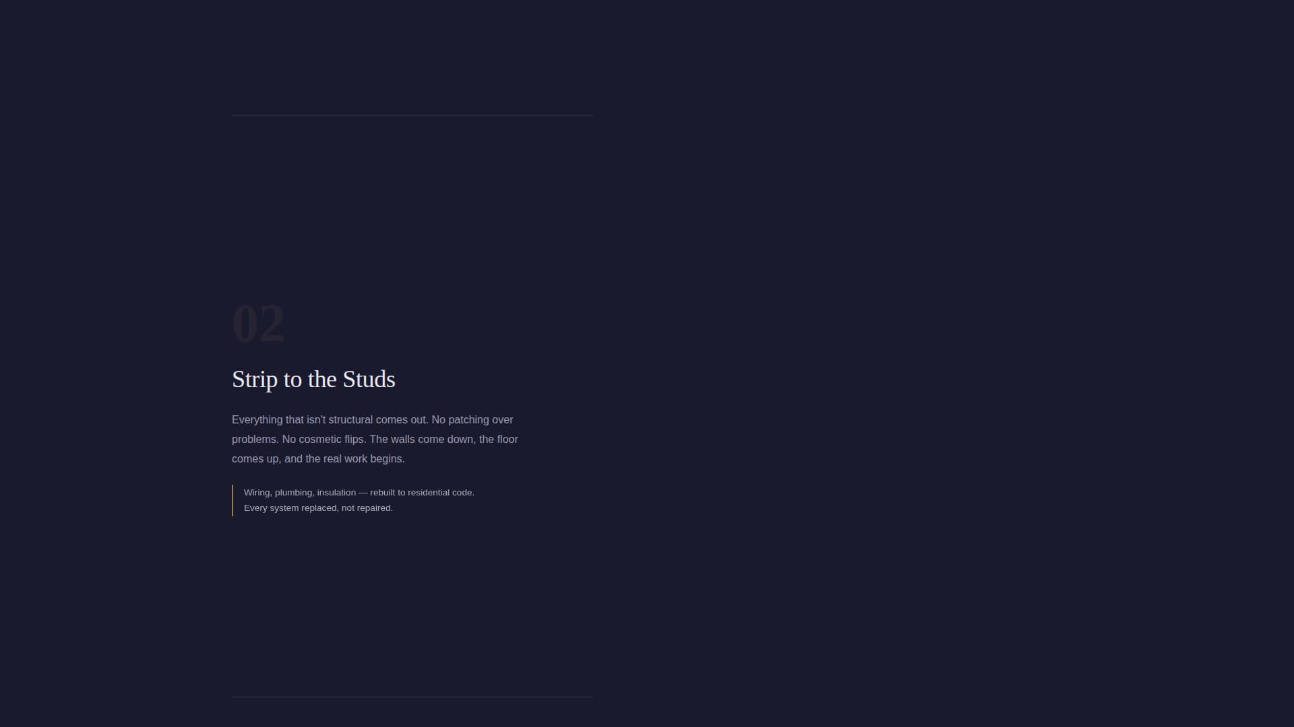Click the large "02" section number
The image size is (1294, 727).
(259, 324)
